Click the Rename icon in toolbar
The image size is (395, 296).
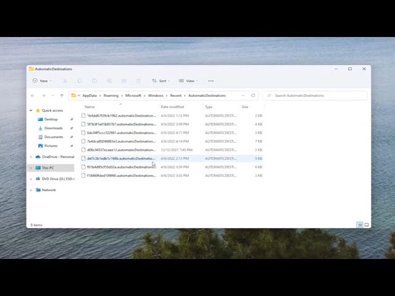pos(109,81)
